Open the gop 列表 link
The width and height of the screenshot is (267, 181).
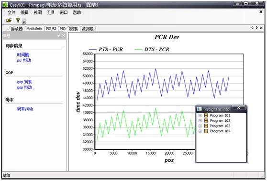24,82
